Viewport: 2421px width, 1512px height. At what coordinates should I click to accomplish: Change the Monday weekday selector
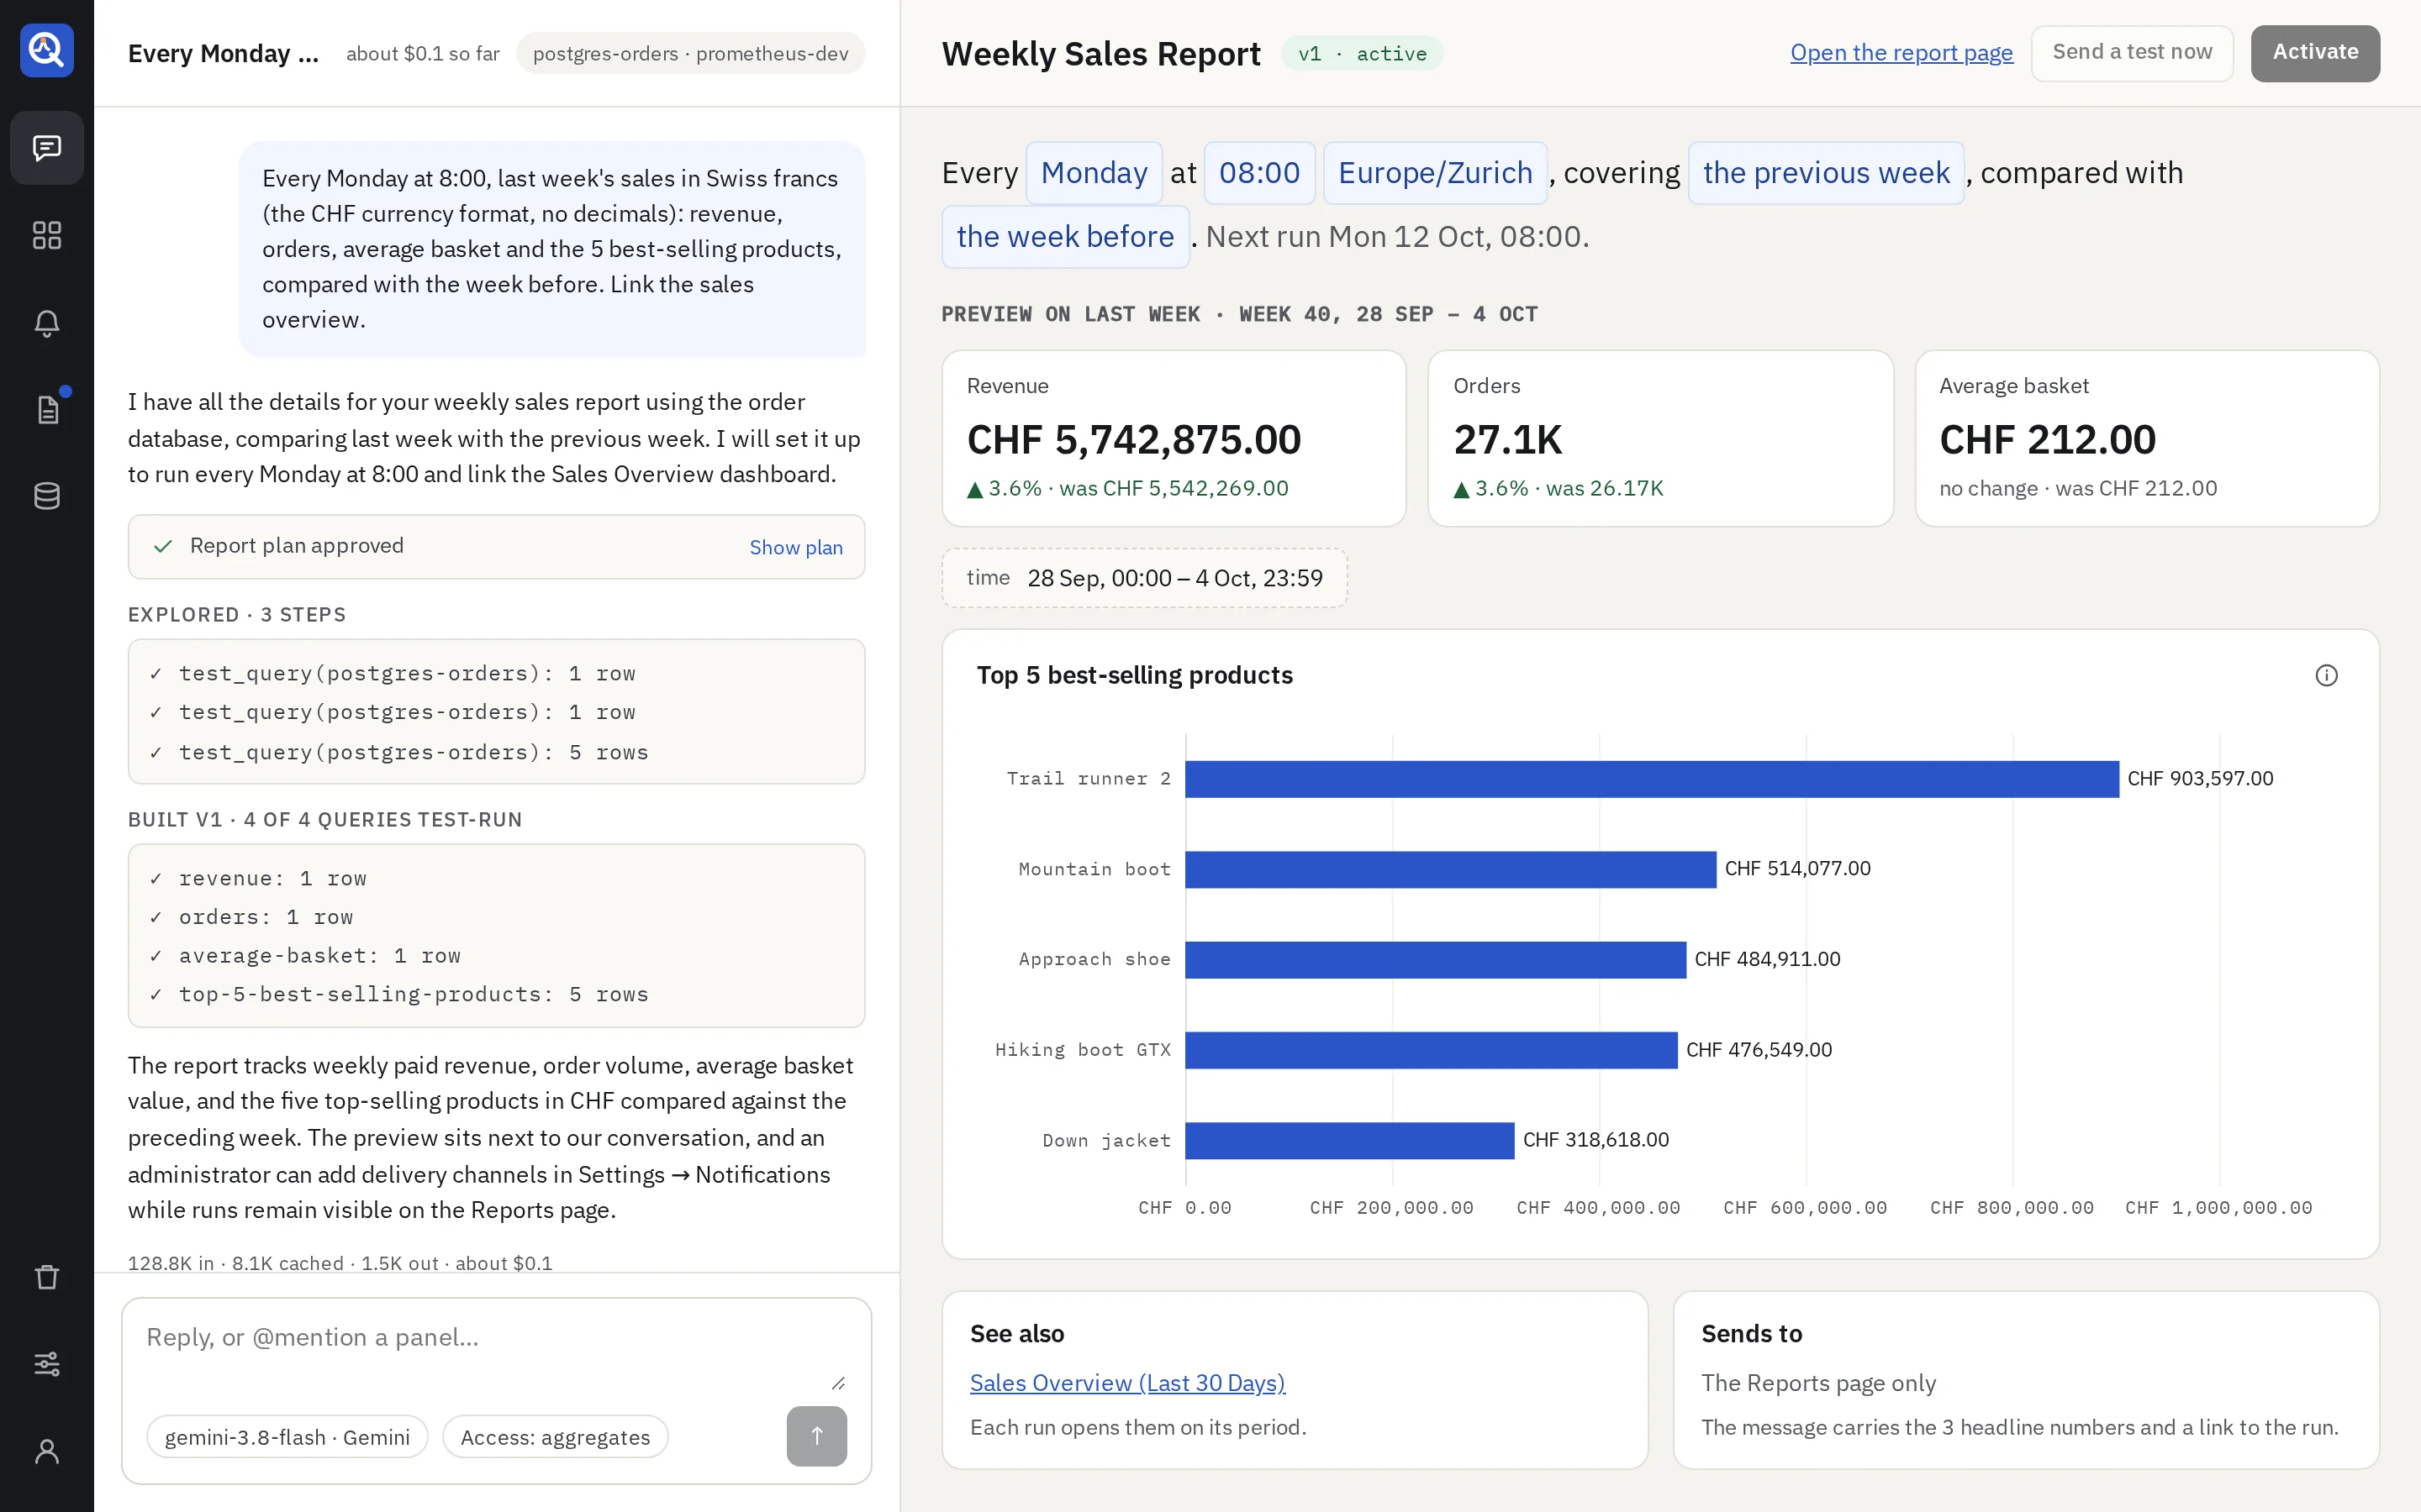click(1094, 173)
